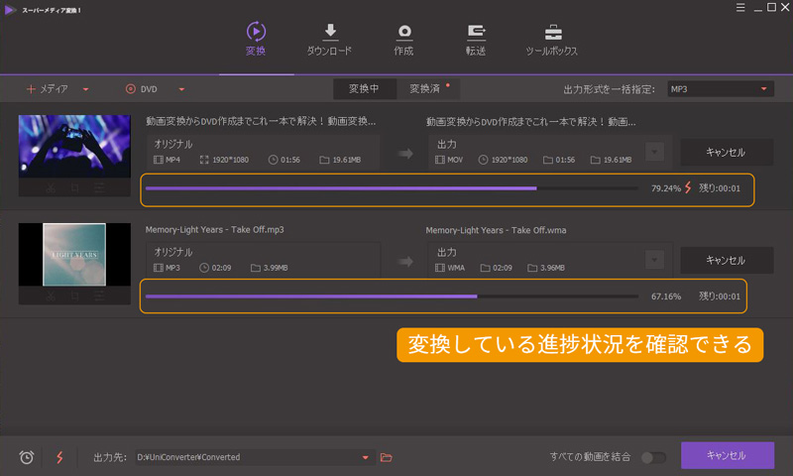Click the DVD load button
This screenshot has width=793, height=476.
[x=141, y=89]
